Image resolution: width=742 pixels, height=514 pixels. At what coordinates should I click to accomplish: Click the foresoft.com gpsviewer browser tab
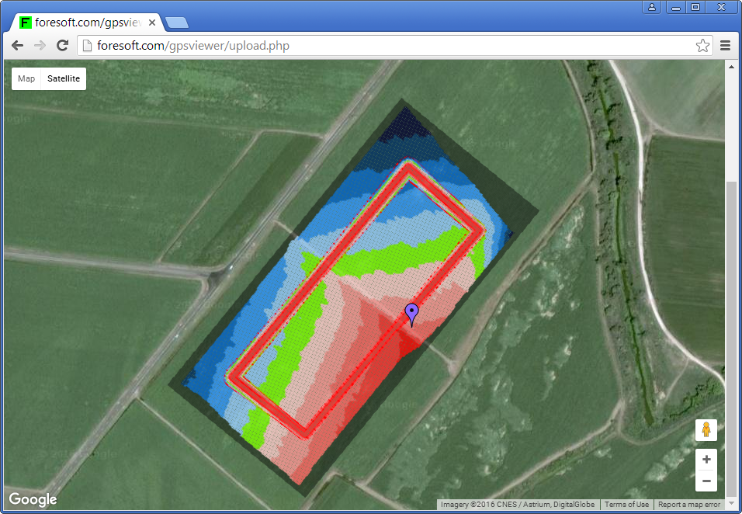point(85,23)
